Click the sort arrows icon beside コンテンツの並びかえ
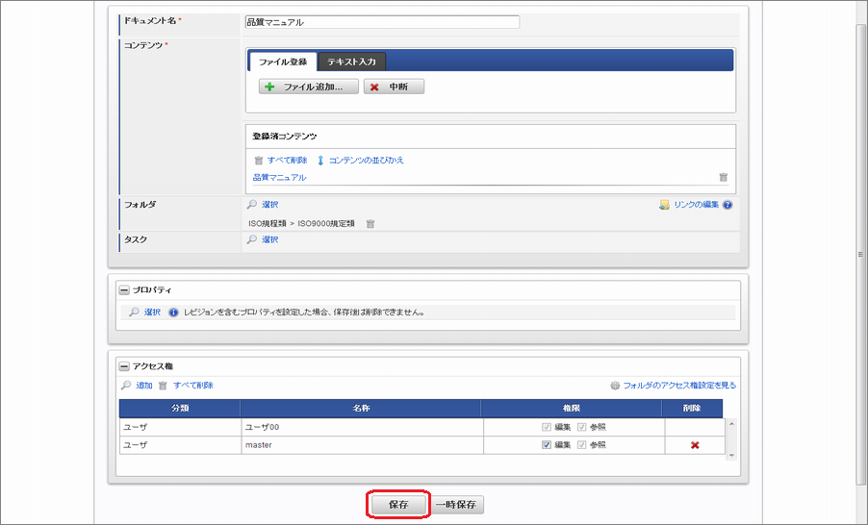The image size is (868, 525). [320, 161]
